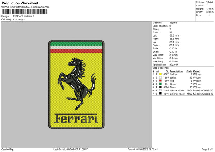
Task: Click the Yellow description in row 1
Action: pyautogui.click(x=173, y=74)
